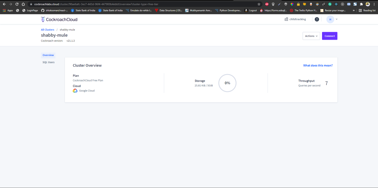Open the gear extension icon

point(285,4)
